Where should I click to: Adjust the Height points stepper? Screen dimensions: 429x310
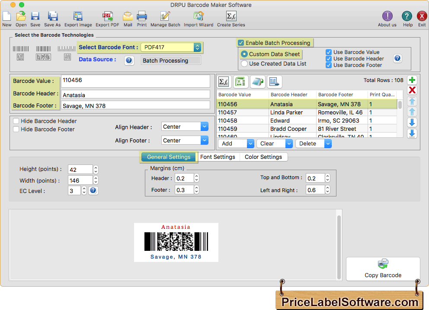96,170
